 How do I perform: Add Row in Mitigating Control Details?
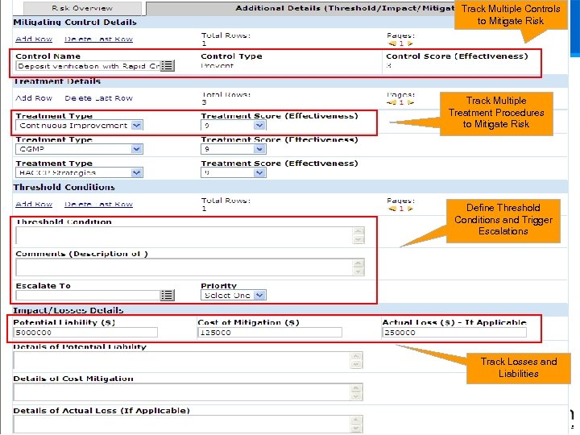click(x=34, y=39)
